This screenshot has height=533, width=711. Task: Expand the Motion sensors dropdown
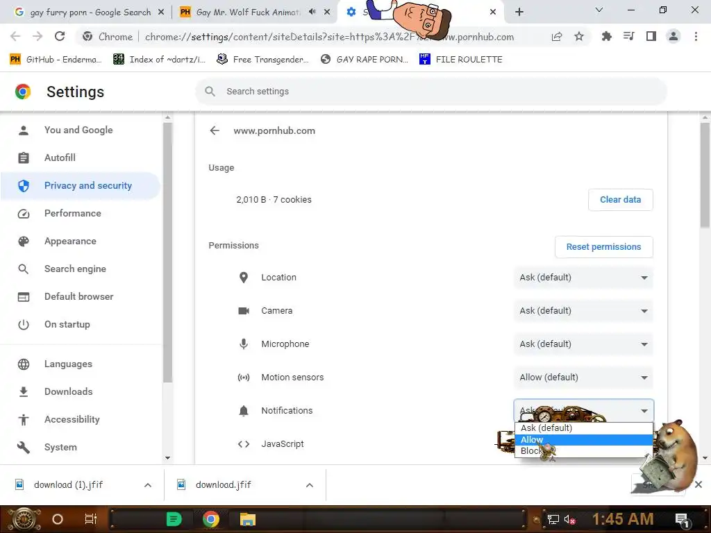pos(583,377)
